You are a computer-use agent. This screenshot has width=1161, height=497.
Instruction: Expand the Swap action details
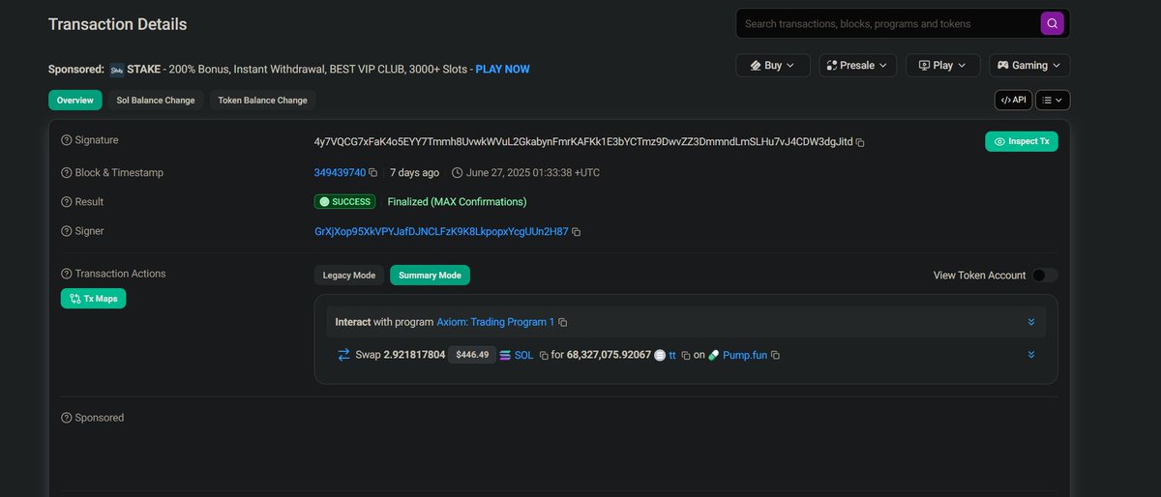(1031, 355)
